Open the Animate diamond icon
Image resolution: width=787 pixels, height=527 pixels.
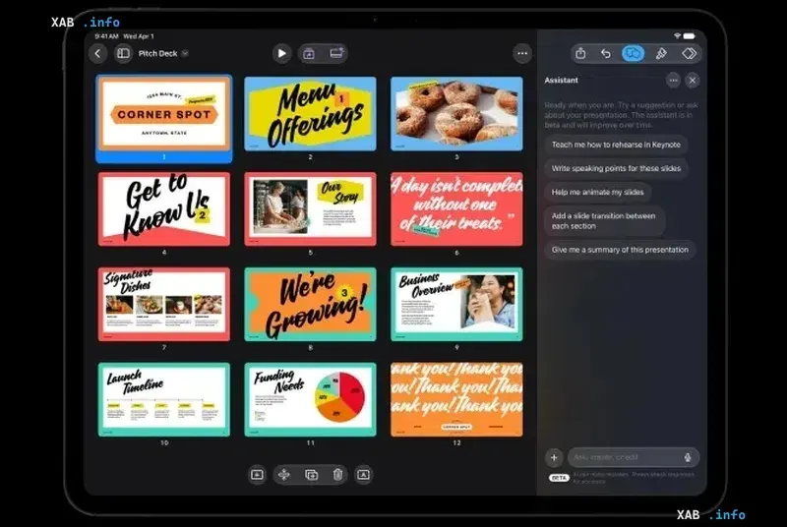[690, 54]
